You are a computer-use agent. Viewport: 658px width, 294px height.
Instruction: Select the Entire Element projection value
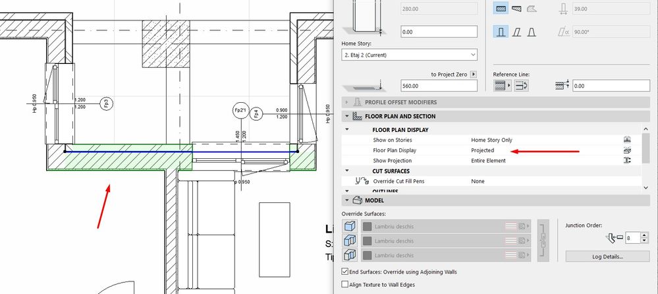489,160
